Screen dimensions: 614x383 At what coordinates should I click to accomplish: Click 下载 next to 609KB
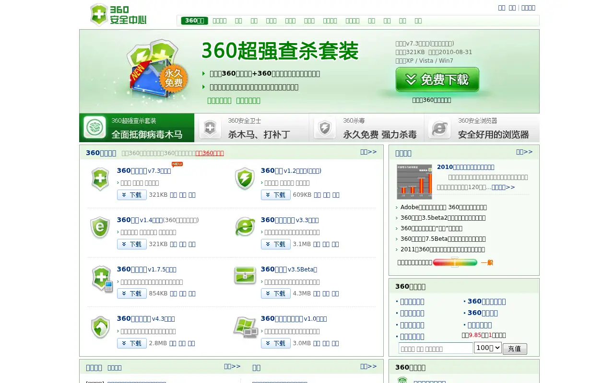pyautogui.click(x=276, y=195)
